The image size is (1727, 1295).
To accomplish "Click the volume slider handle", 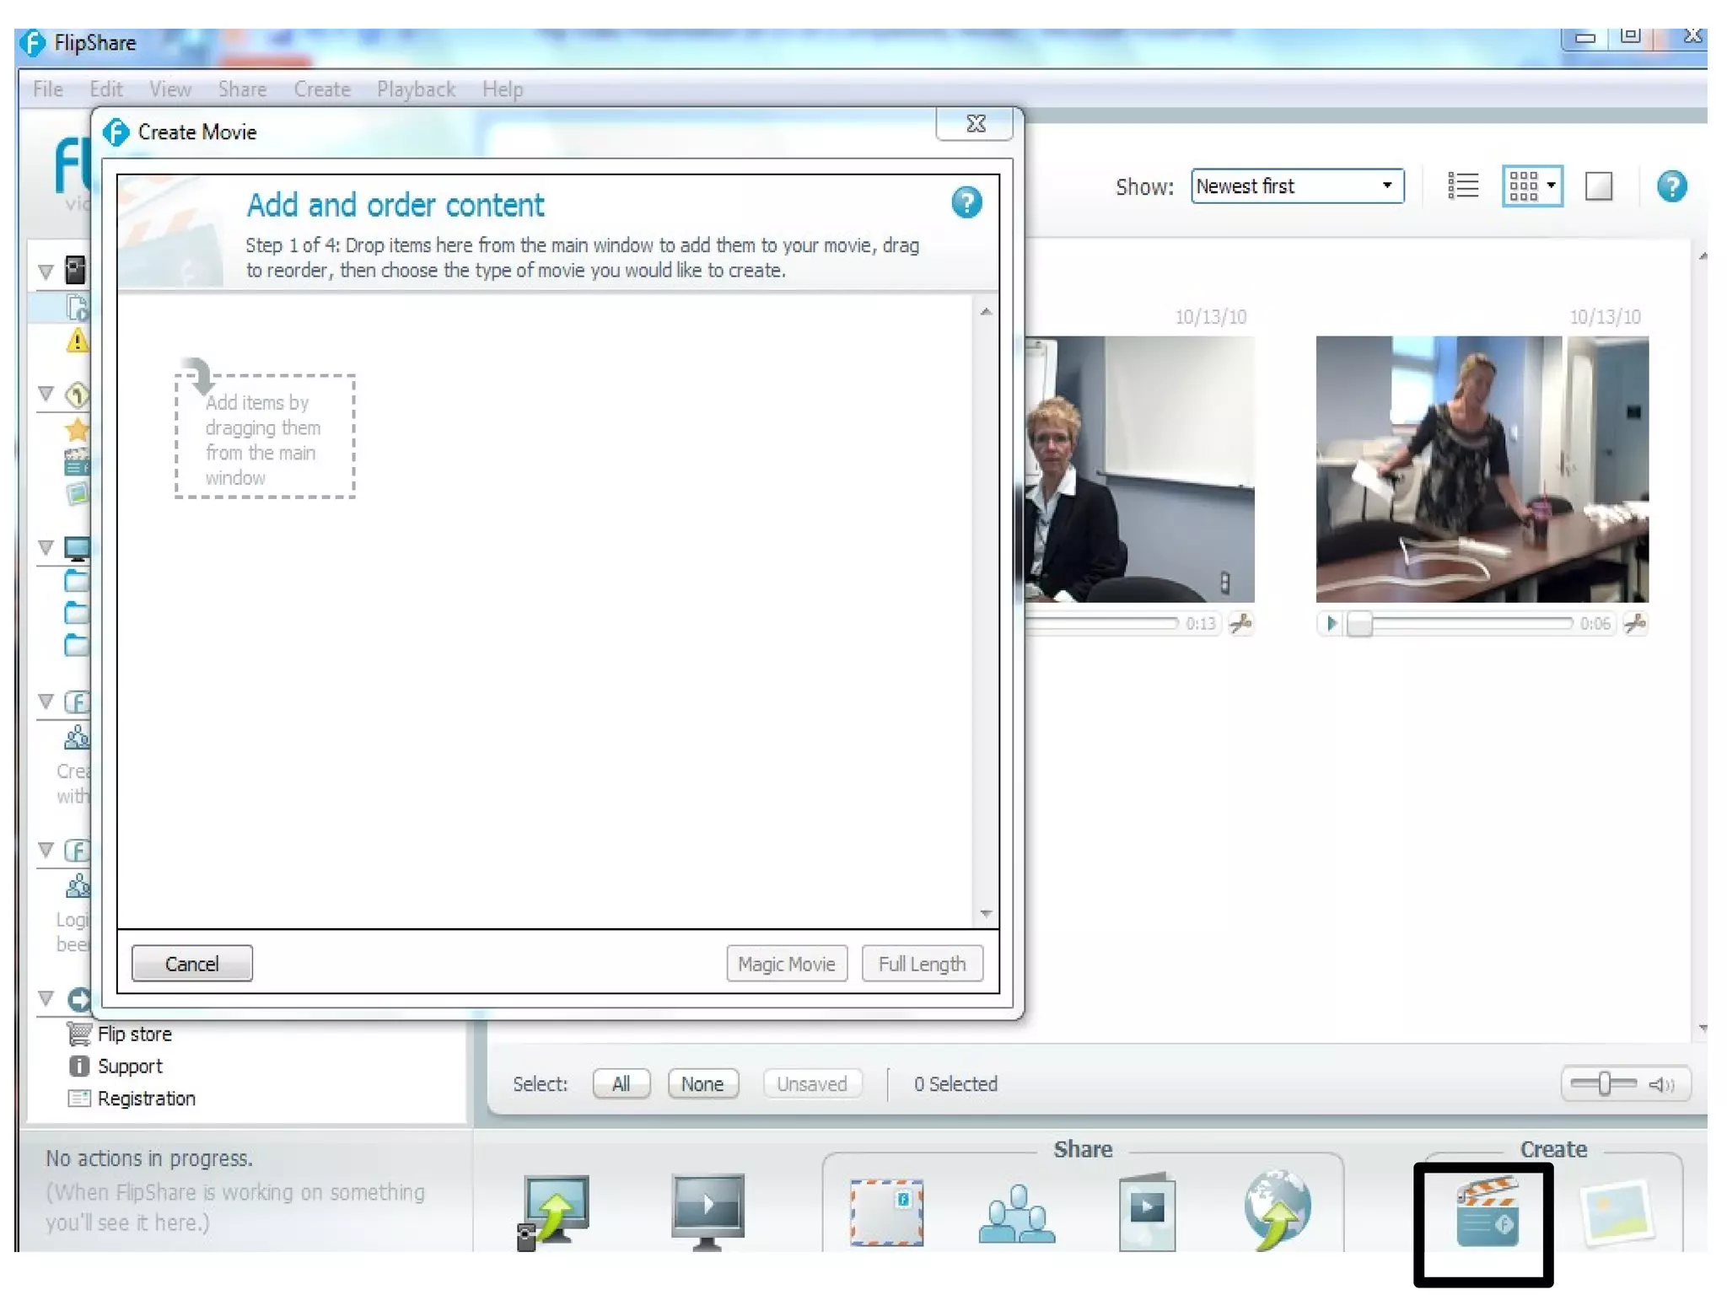I will point(1604,1083).
